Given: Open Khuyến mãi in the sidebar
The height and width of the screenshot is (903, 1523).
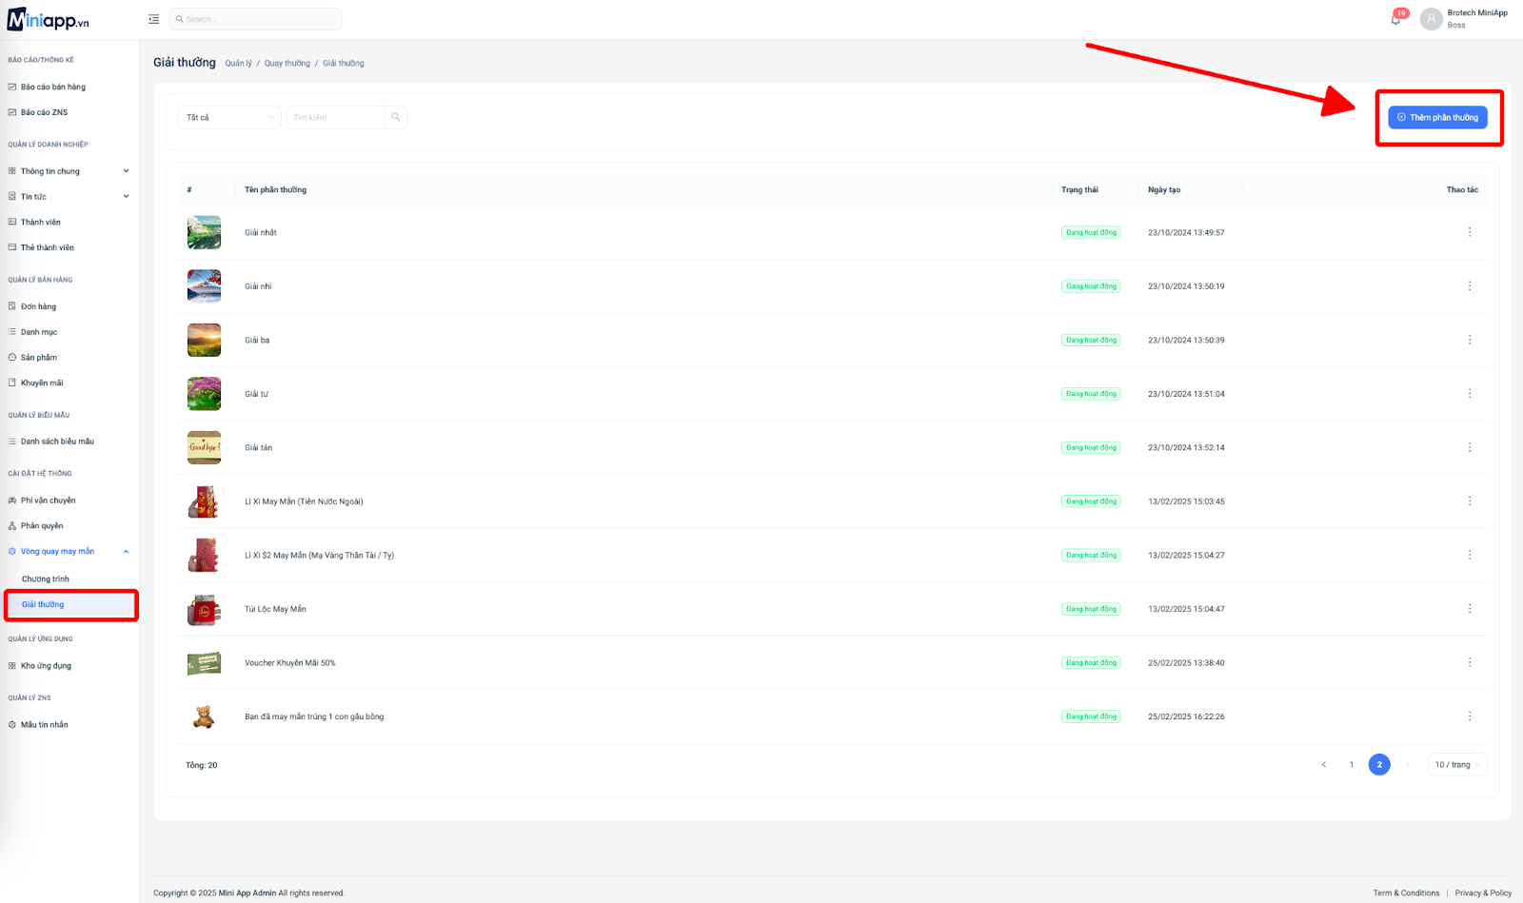Looking at the screenshot, I should [x=42, y=383].
